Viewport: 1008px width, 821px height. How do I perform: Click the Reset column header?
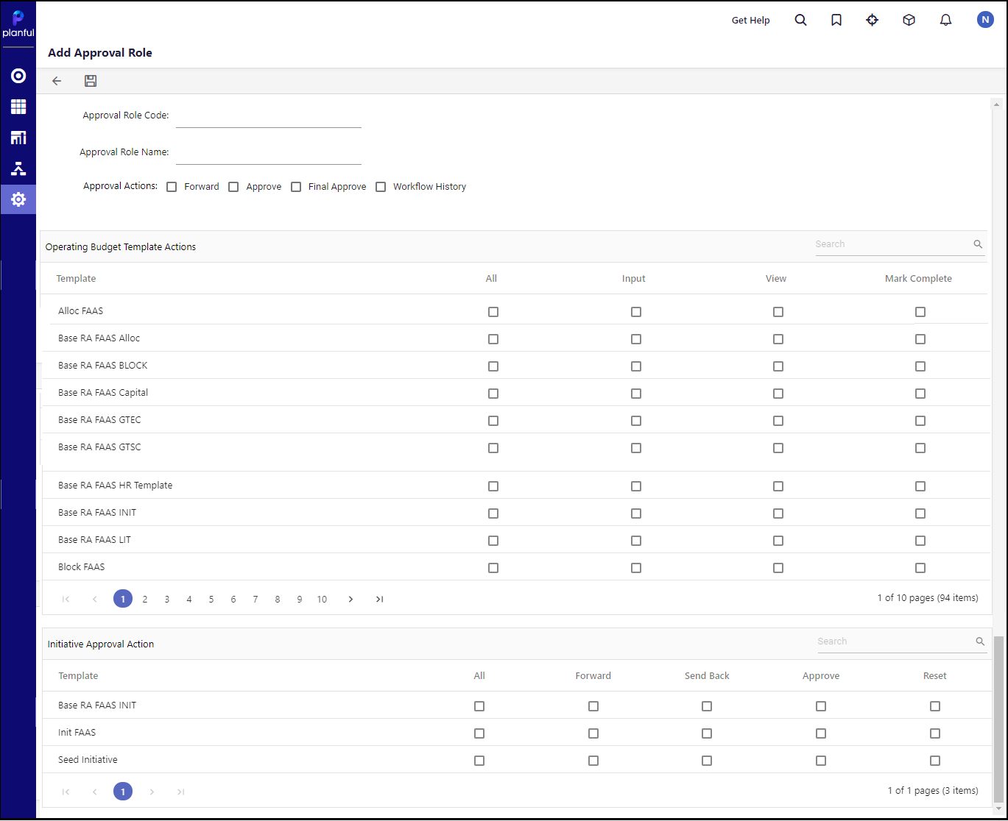(935, 676)
